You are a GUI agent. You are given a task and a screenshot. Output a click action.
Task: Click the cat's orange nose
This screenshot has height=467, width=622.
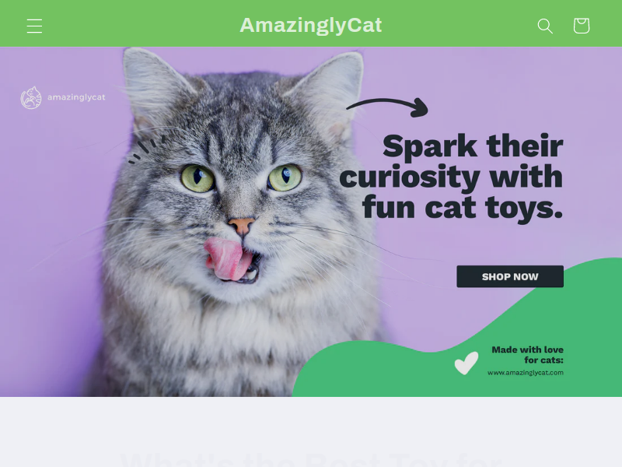tap(242, 225)
